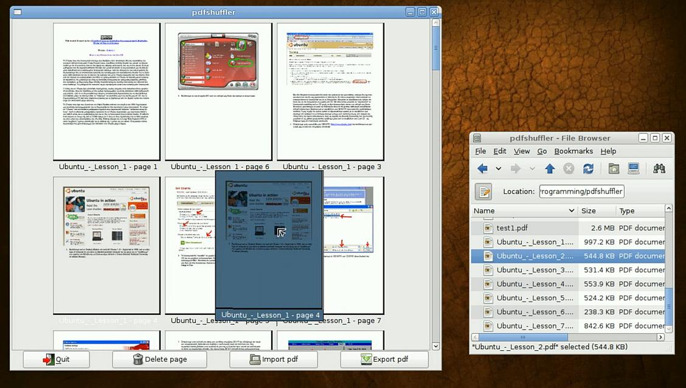Select the Lesson_1 page 1 thumbnail
Viewport: 686px width, 388px height.
[107, 92]
